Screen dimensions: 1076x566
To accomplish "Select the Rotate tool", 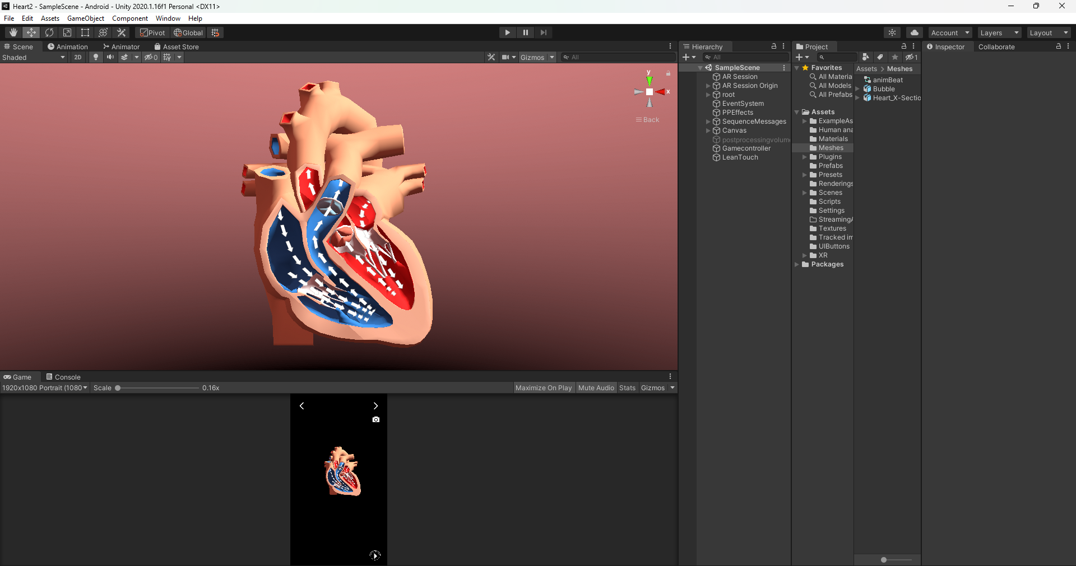I will pyautogui.click(x=49, y=32).
